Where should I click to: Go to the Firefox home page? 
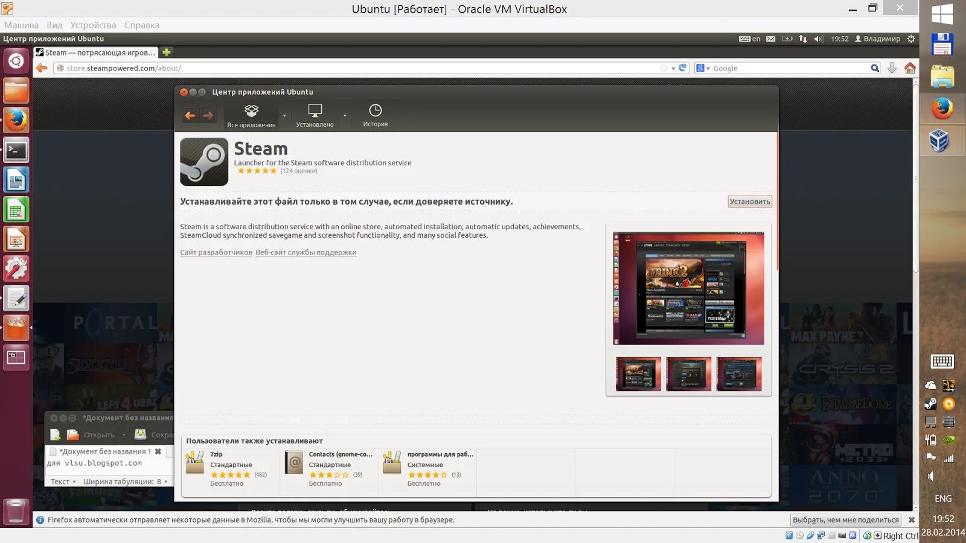point(910,68)
